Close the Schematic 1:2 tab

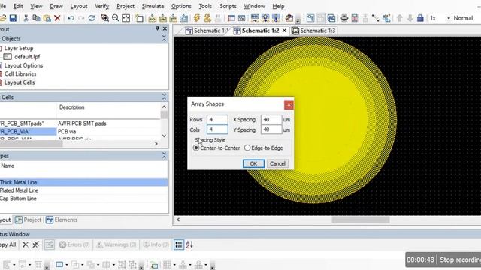tap(284, 31)
